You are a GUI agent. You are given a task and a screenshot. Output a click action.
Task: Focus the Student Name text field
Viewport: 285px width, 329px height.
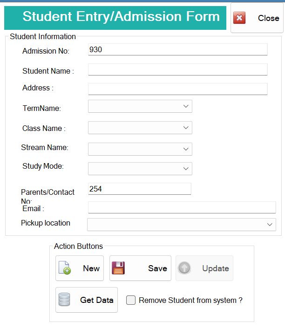pos(177,69)
